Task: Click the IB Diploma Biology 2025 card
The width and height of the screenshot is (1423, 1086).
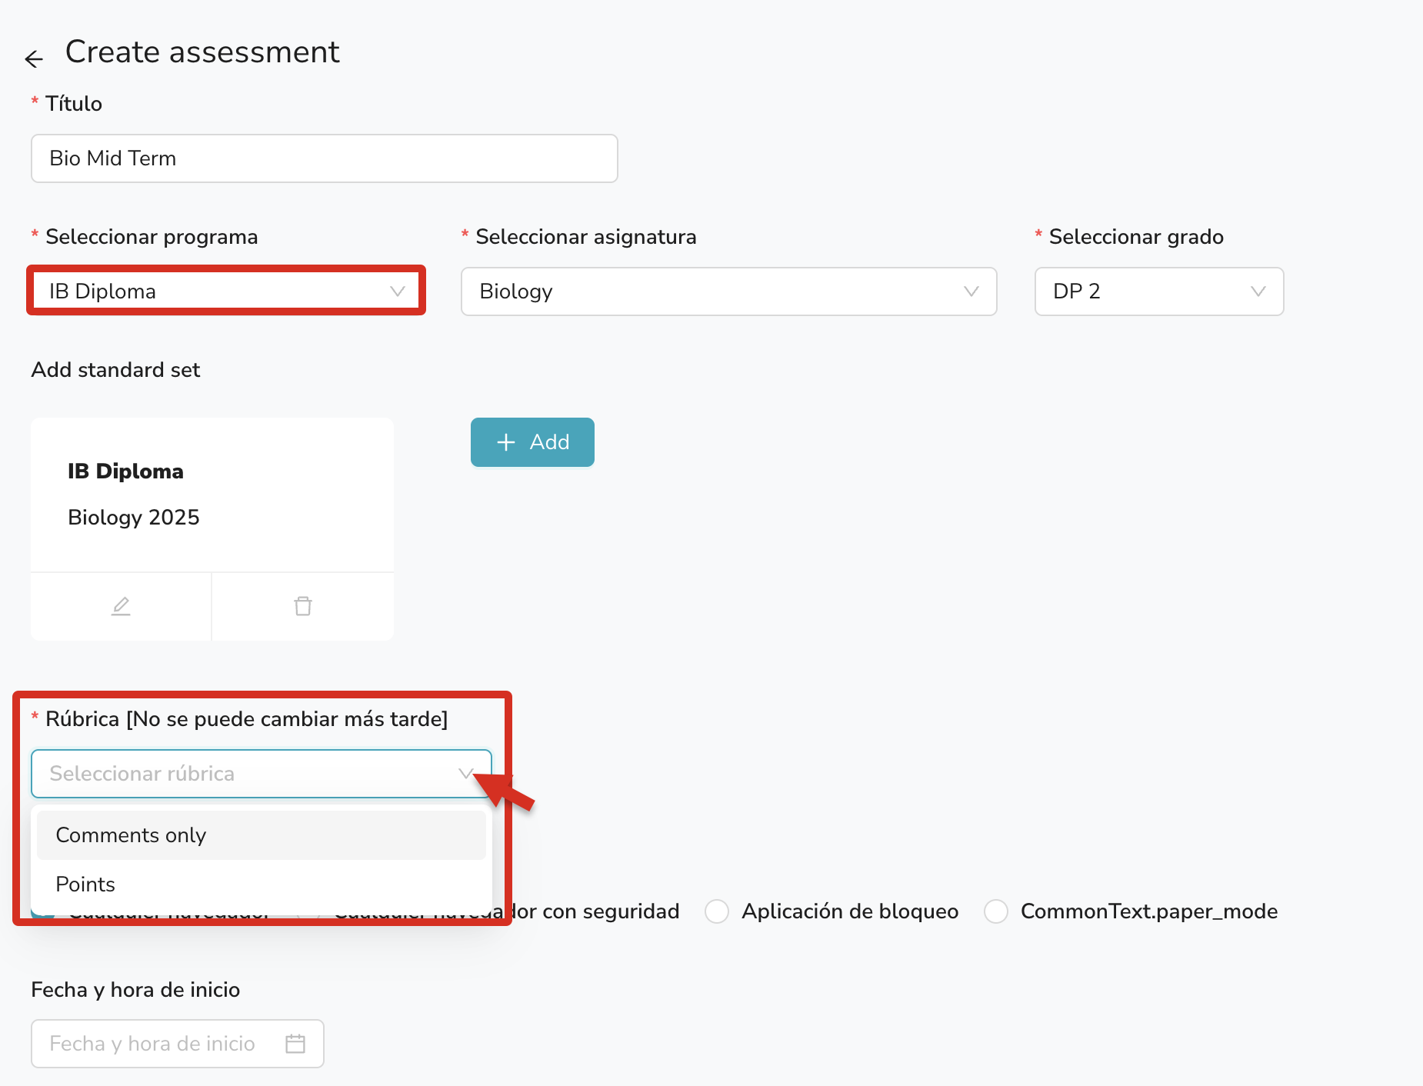Action: 212,495
